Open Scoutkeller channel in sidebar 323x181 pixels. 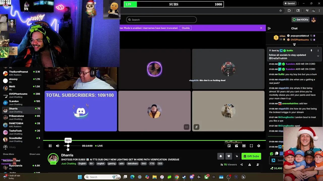click(x=21, y=140)
